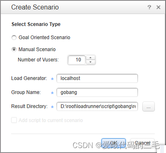Browse for a result directory via ellipsis
The image size is (166, 153).
tap(149, 106)
